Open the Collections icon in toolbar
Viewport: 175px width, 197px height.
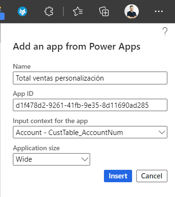[x=104, y=11]
